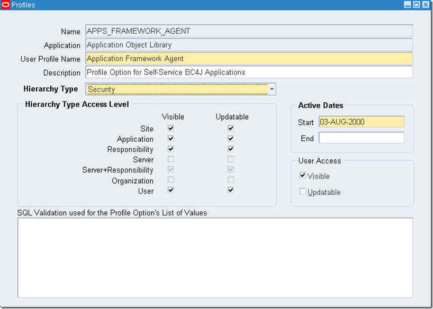Screen dimensions: 433x309
Task: Minimize the Profiles window
Action: pos(407,5)
